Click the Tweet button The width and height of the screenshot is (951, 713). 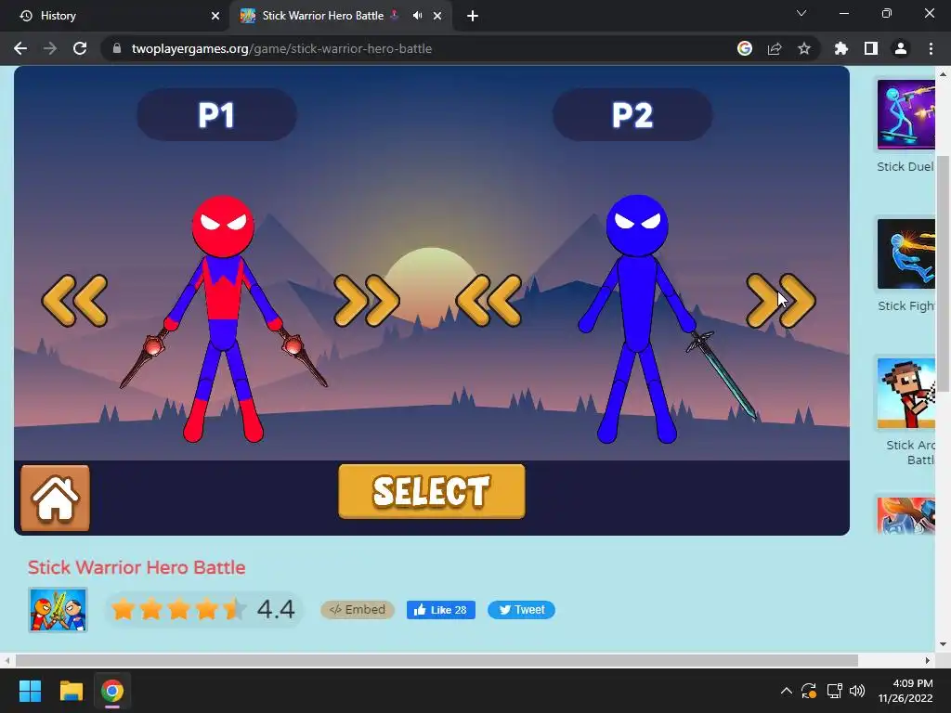tap(521, 610)
